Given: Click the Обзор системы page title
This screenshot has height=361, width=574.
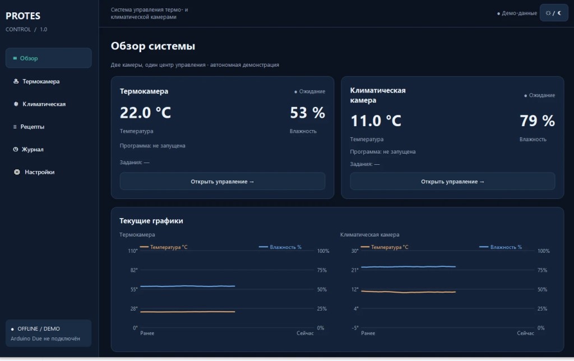Looking at the screenshot, I should 153,46.
